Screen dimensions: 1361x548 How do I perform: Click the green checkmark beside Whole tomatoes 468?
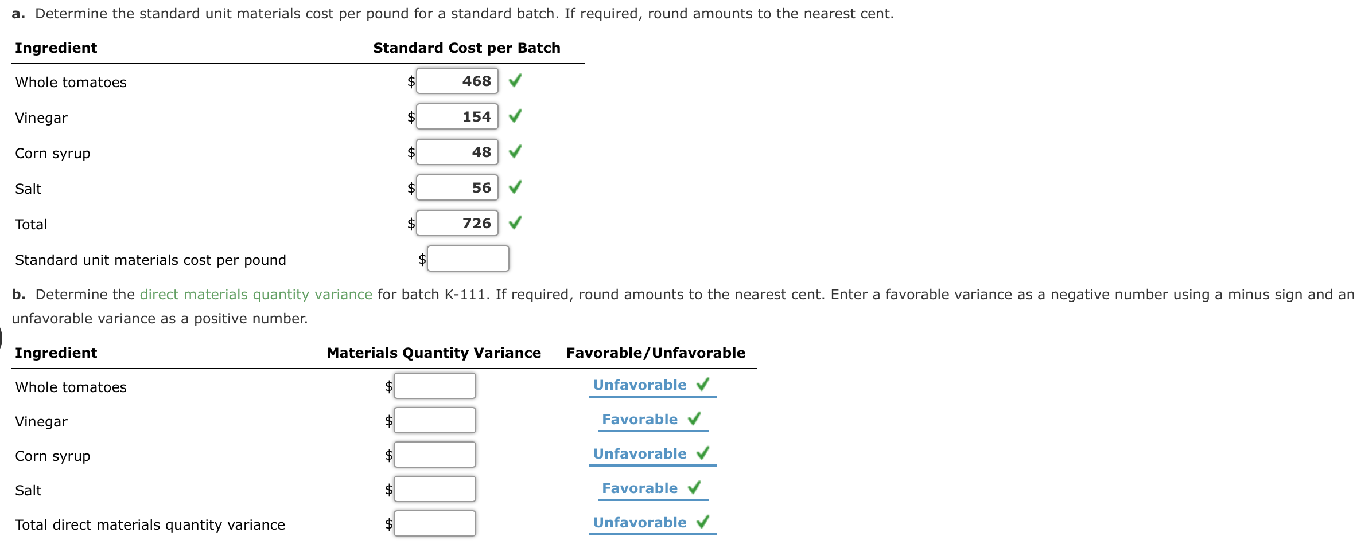click(x=515, y=81)
